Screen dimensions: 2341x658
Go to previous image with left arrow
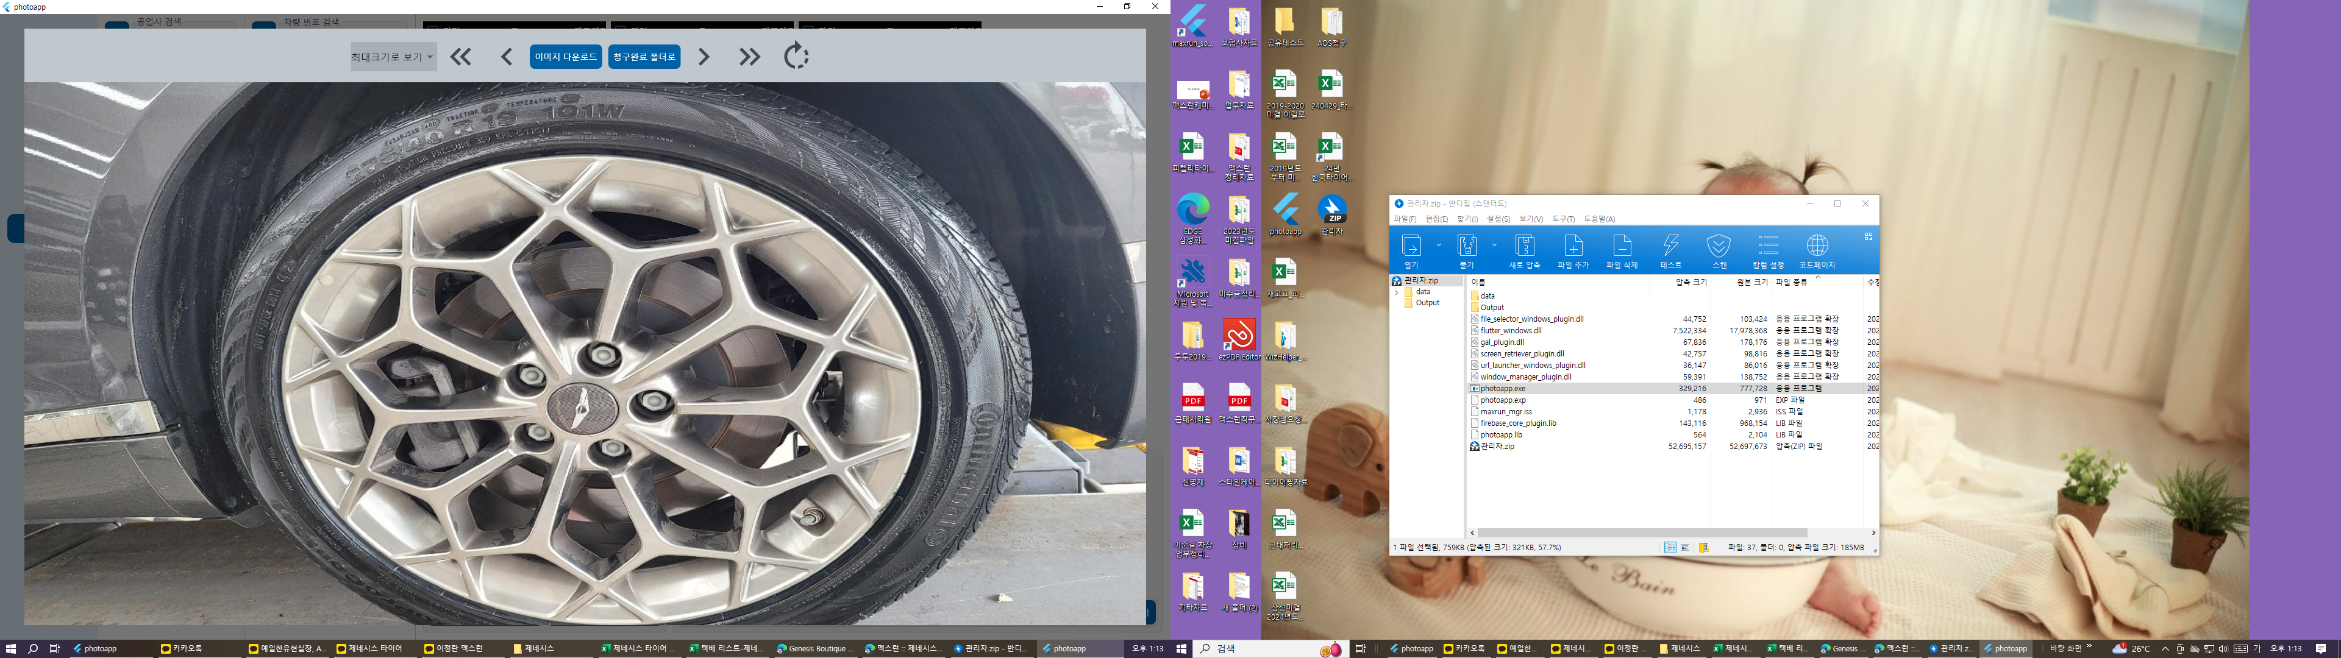tap(507, 56)
